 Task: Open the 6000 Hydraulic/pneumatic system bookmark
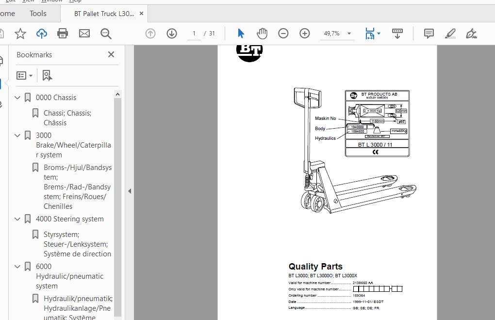[x=69, y=276]
